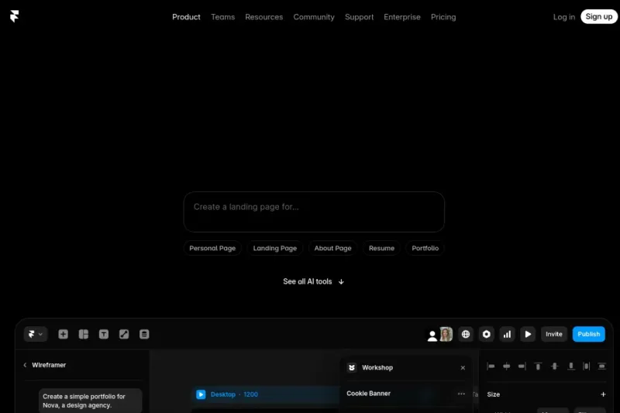Distribute selection horizontally
The width and height of the screenshot is (620, 413).
tap(587, 367)
